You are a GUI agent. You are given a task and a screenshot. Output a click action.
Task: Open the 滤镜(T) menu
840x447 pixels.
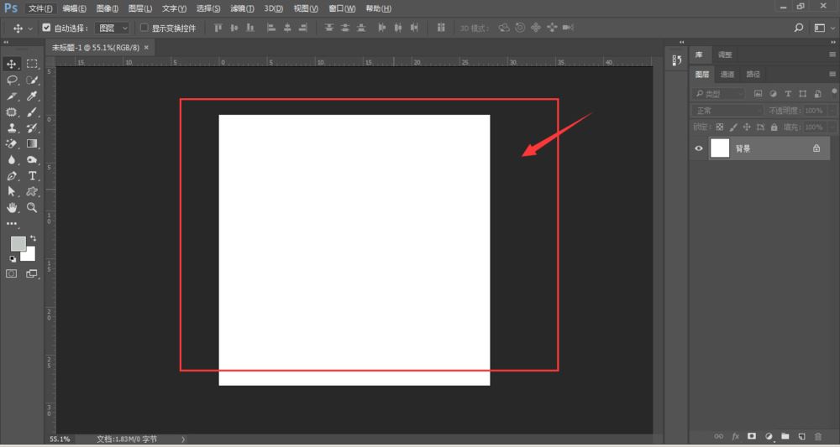pyautogui.click(x=242, y=8)
